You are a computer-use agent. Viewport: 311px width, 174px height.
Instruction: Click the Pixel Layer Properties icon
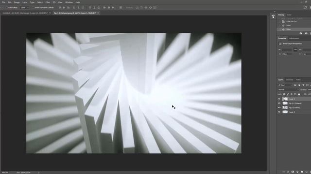[x=280, y=43]
